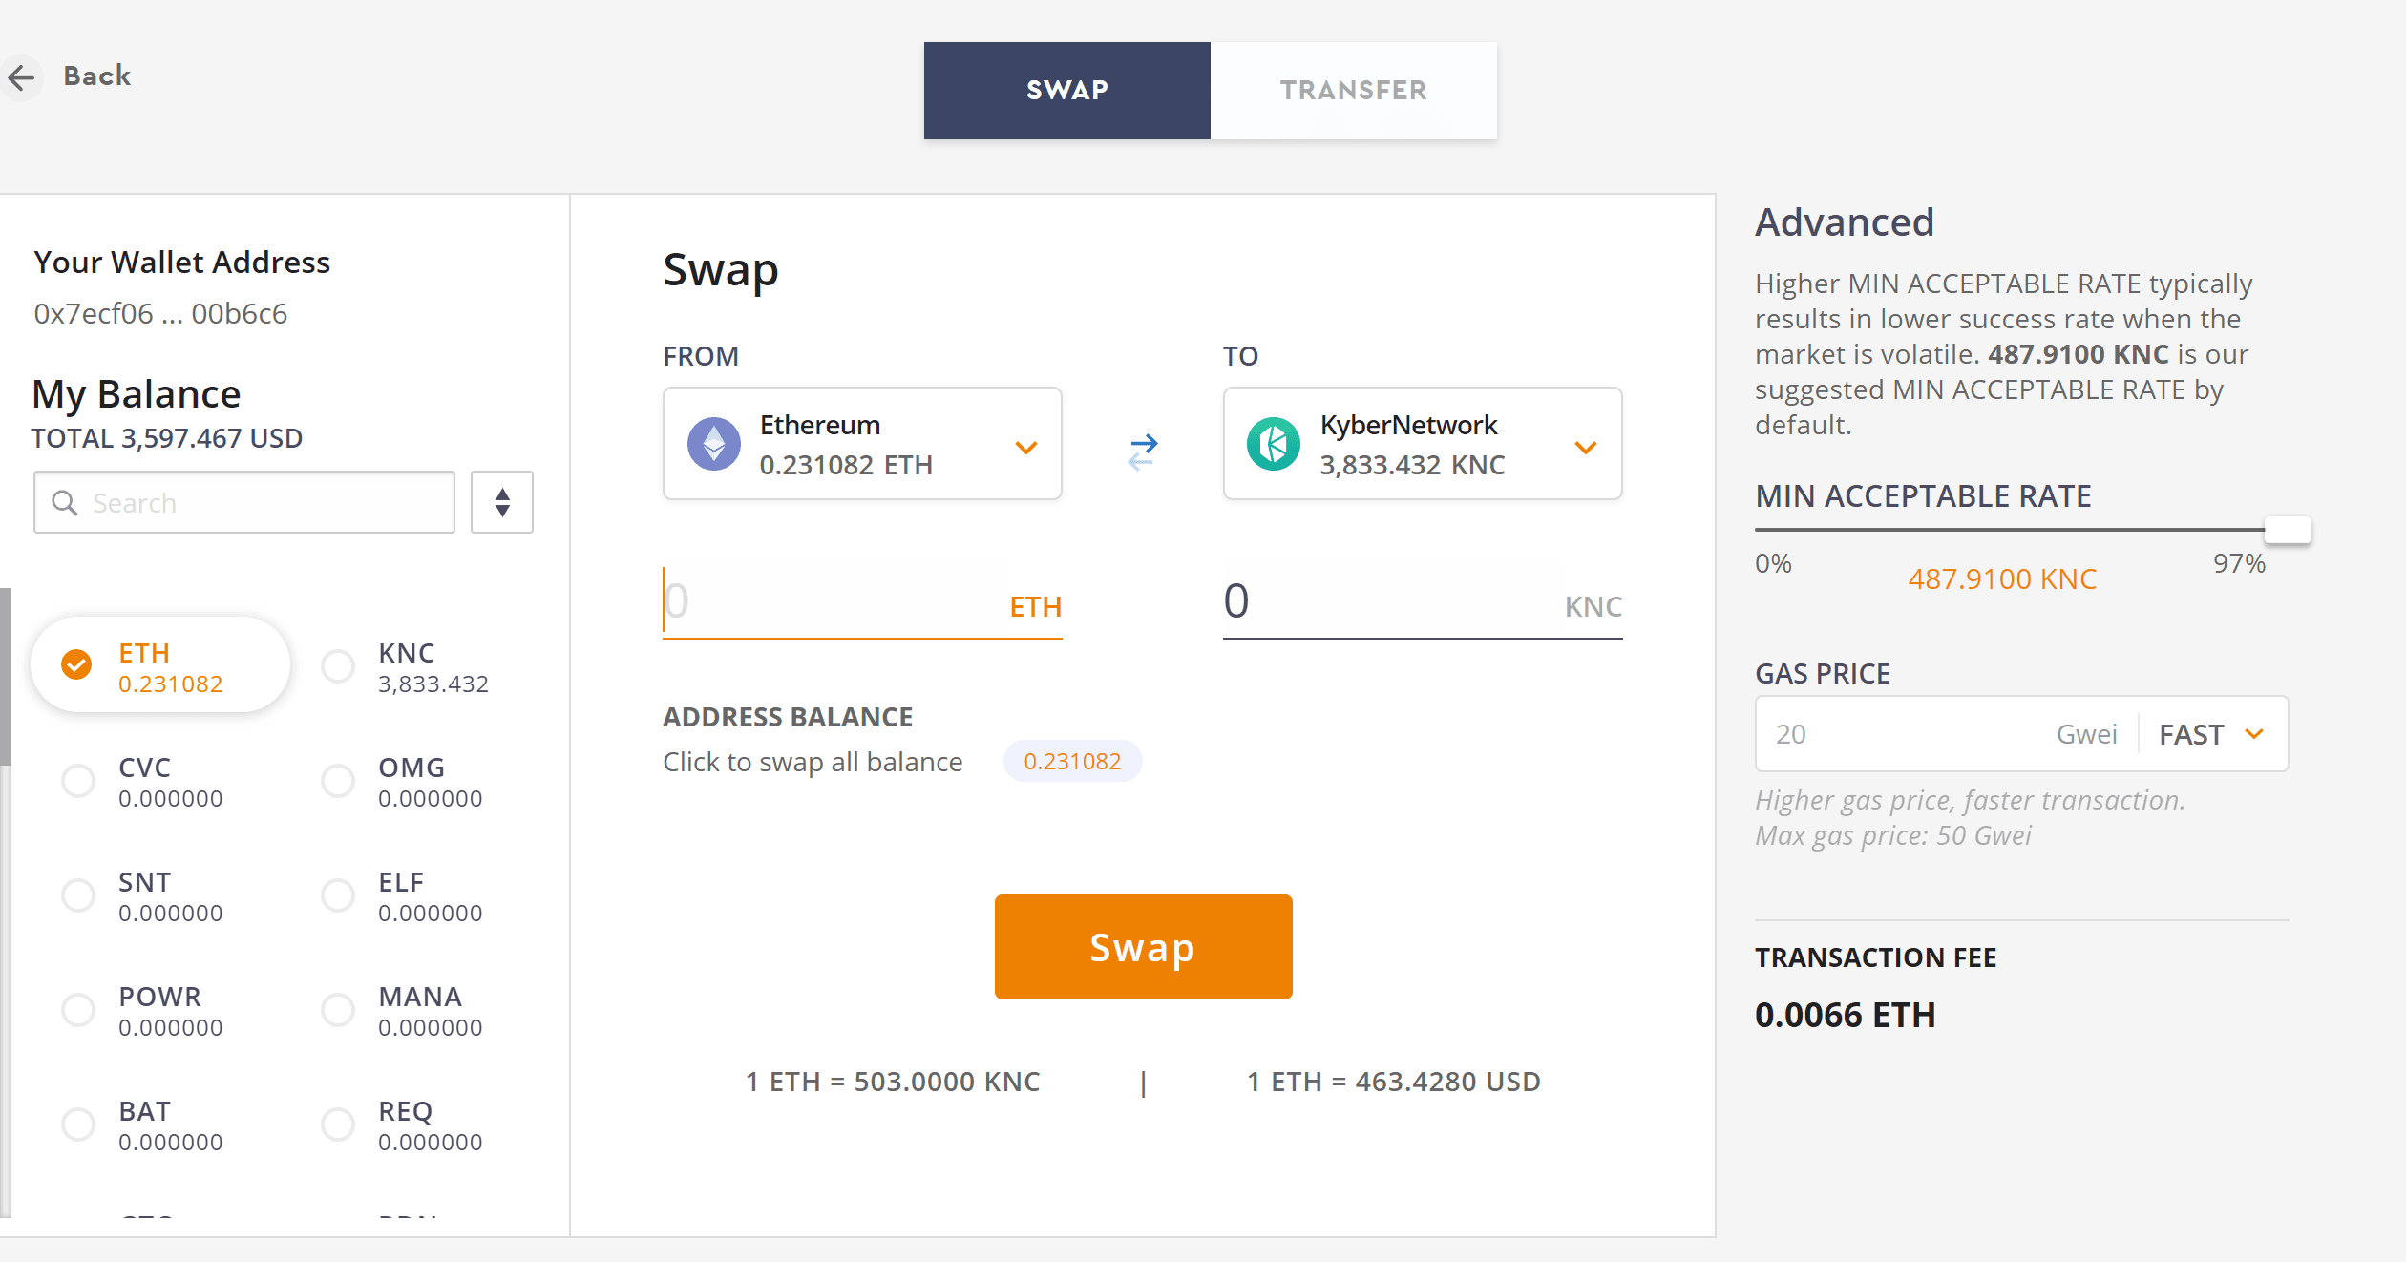Select the MANA token radio button

pyautogui.click(x=338, y=1010)
